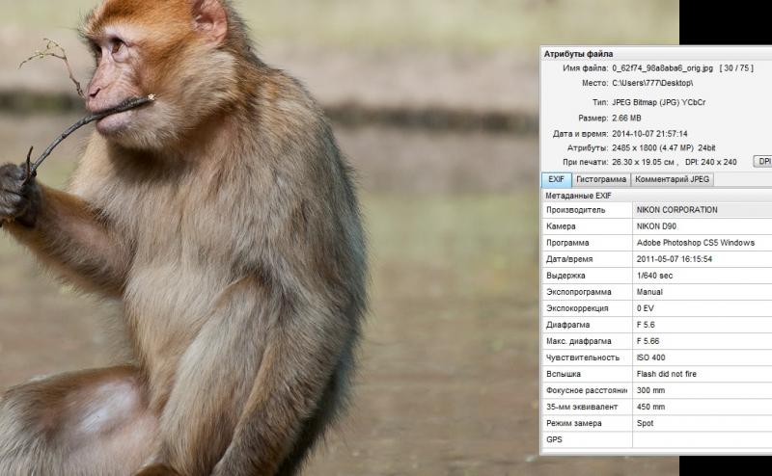
Task: Click the F 5.66 value
Action: [648, 341]
